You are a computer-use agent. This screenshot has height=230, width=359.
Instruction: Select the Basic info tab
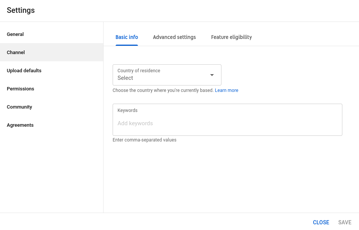pyautogui.click(x=127, y=37)
